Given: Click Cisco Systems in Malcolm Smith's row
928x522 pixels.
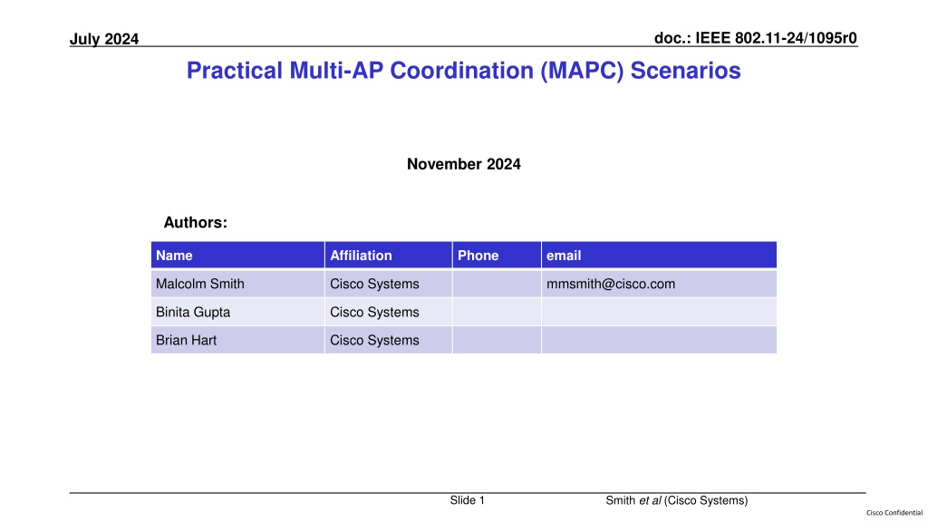Looking at the screenshot, I should click(x=374, y=284).
